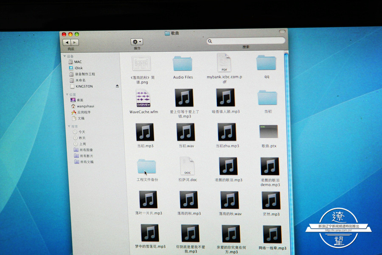Click the forward navigation arrow
Screen dimensions: 382x255
pos(75,42)
